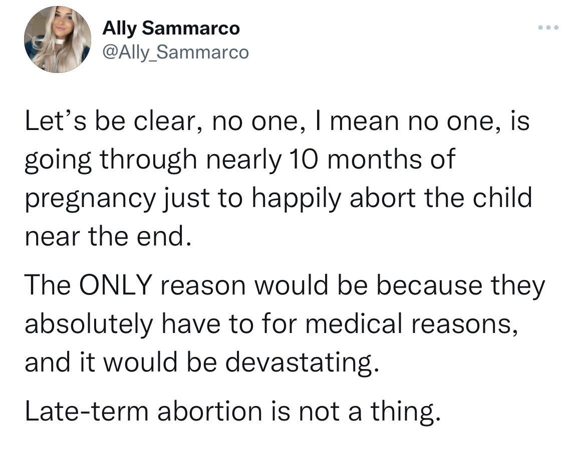Viewport: 586px width, 463px height.
Task: Click the username below the display name
Action: point(175,51)
